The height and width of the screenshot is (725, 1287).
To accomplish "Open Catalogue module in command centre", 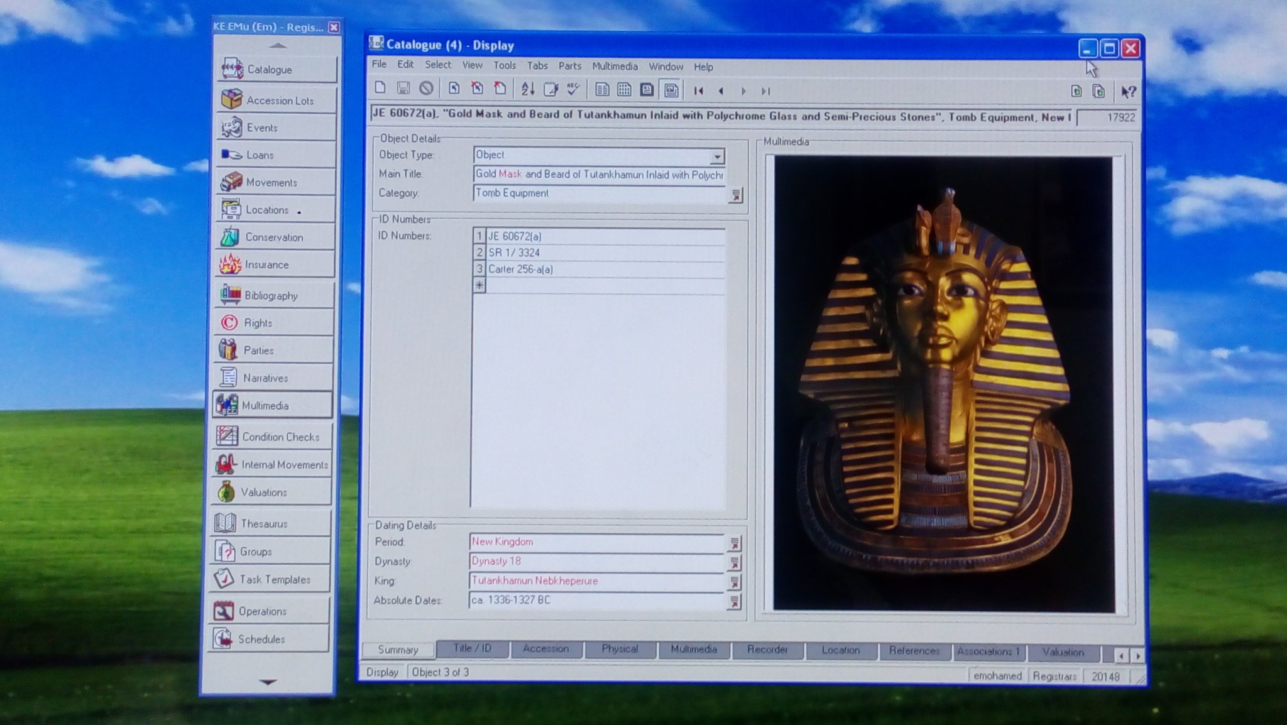I will 277,69.
